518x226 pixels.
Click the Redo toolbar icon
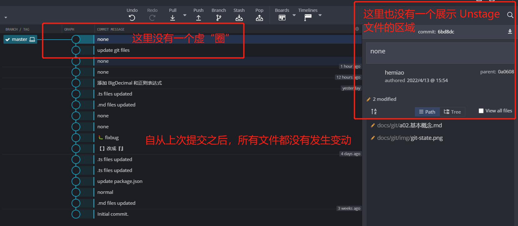[152, 18]
